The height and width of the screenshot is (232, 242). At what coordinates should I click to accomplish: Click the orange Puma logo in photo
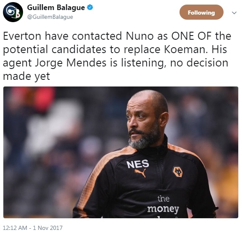pos(140,172)
